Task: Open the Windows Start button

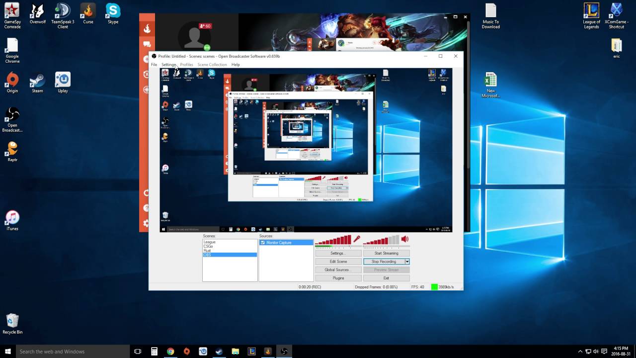Action: [x=7, y=351]
